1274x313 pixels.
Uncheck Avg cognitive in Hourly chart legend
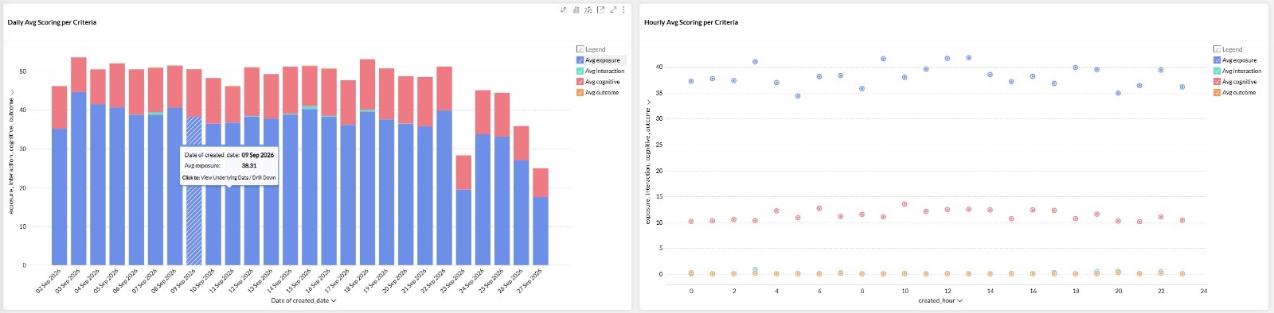pos(1217,82)
